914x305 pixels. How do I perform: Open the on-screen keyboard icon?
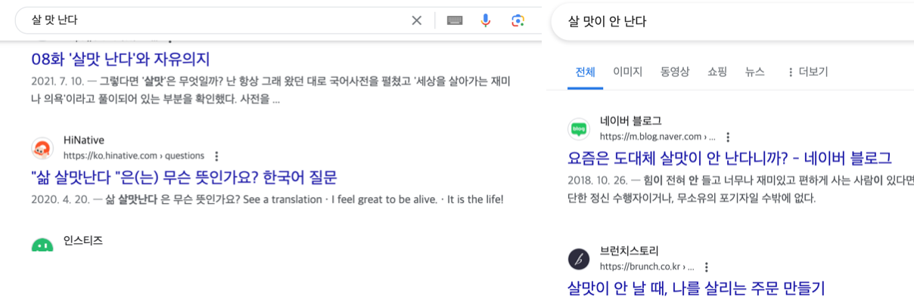tap(455, 20)
